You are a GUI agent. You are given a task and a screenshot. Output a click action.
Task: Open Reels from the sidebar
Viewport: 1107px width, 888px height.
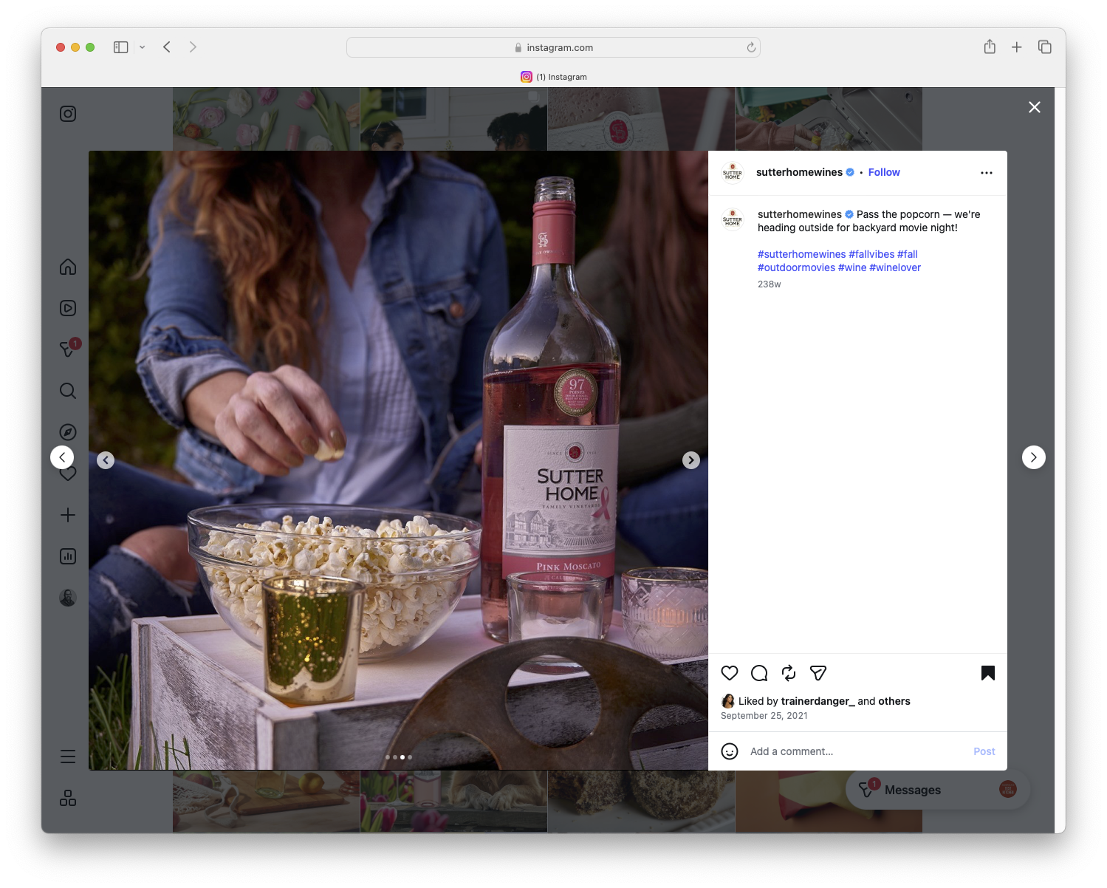(x=67, y=308)
